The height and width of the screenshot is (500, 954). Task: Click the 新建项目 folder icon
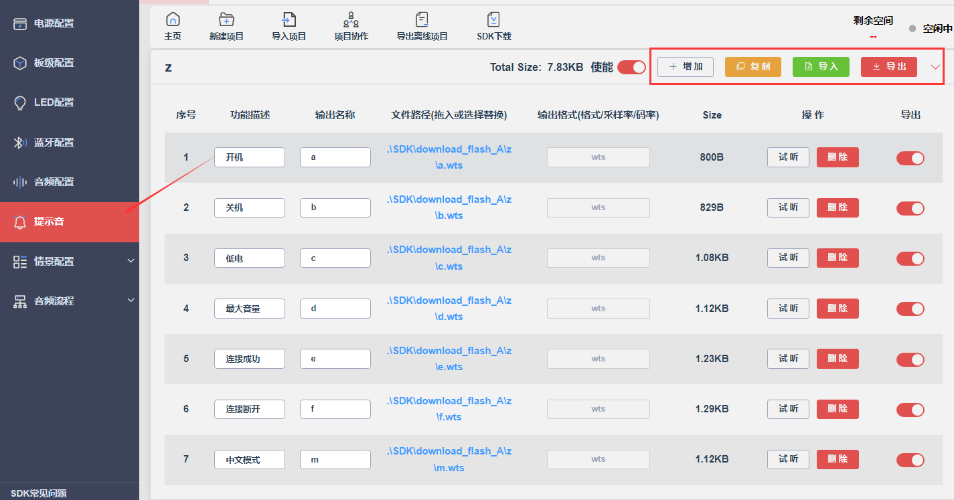point(226,19)
